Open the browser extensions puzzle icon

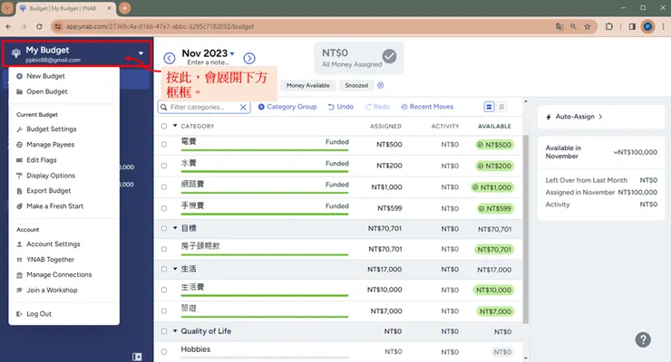click(x=609, y=26)
